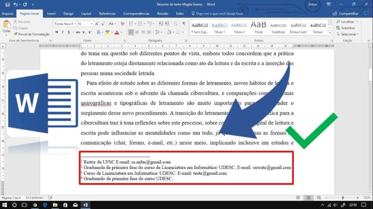Switch to the Design tab

[68, 14]
